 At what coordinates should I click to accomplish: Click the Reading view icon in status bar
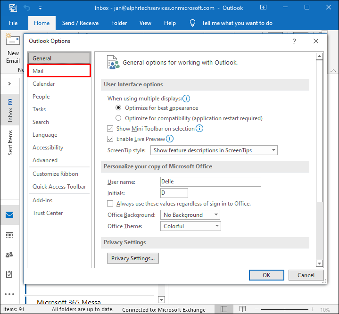pyautogui.click(x=242, y=309)
